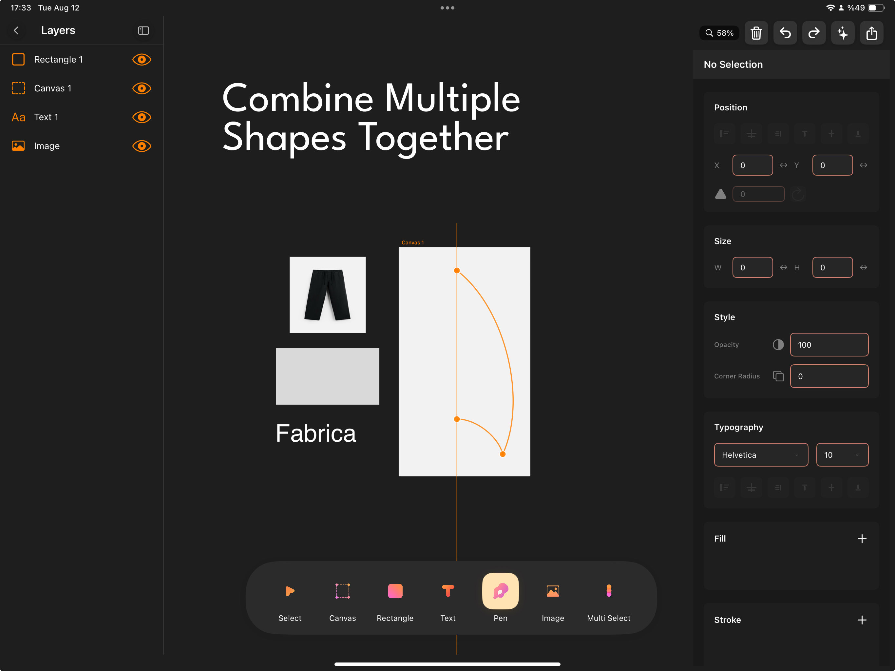Click the Position align left icon
The height and width of the screenshot is (671, 895).
click(x=725, y=134)
